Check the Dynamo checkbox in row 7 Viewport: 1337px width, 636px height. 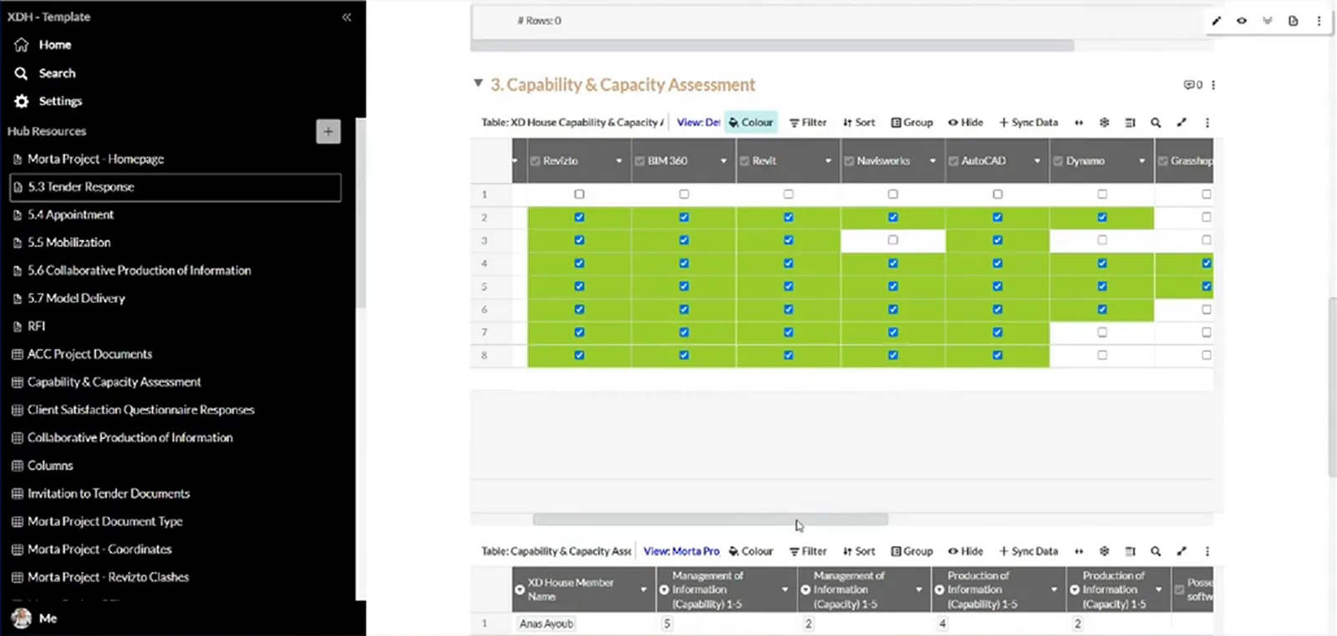click(x=1101, y=332)
